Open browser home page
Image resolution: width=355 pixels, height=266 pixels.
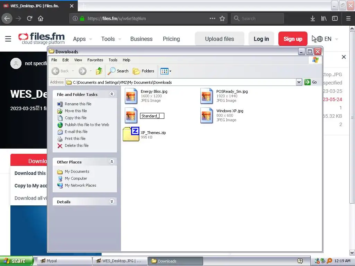41,18
